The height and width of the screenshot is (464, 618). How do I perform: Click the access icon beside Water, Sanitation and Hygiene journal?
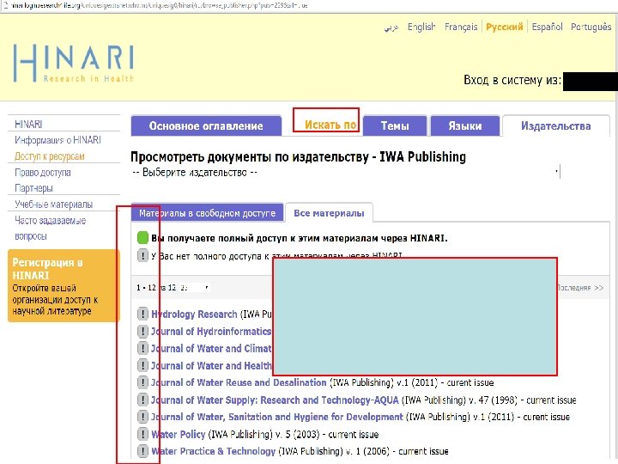pos(142,417)
